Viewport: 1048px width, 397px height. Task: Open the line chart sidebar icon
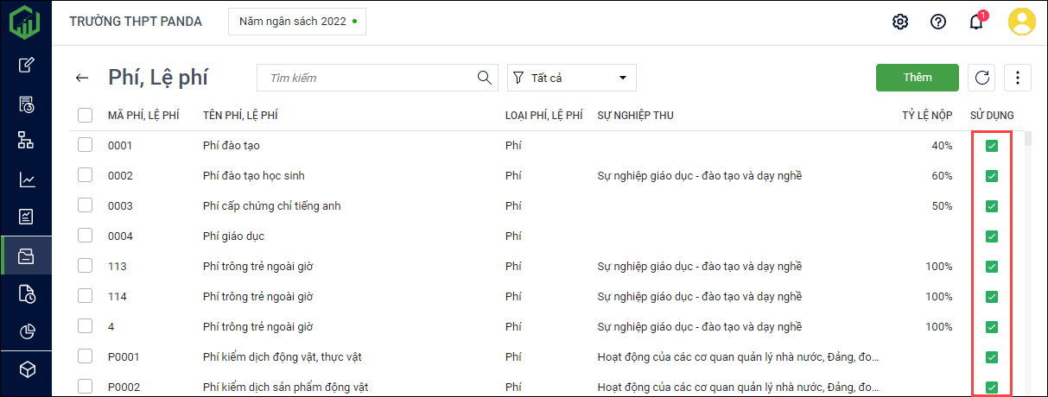(27, 180)
